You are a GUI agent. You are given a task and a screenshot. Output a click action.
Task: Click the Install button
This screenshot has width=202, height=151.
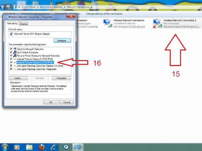[18, 78]
